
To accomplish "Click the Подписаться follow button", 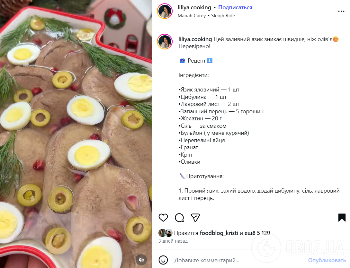I will (235, 7).
